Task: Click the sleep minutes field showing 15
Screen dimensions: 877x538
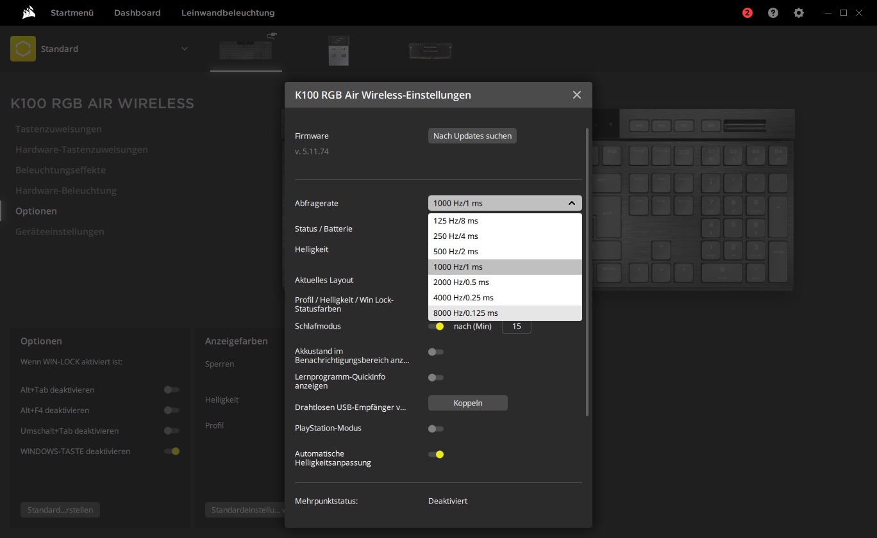Action: (517, 326)
